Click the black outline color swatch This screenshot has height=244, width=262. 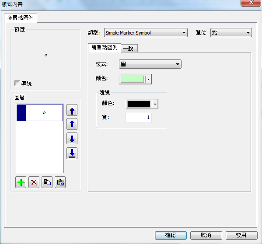click(x=139, y=104)
